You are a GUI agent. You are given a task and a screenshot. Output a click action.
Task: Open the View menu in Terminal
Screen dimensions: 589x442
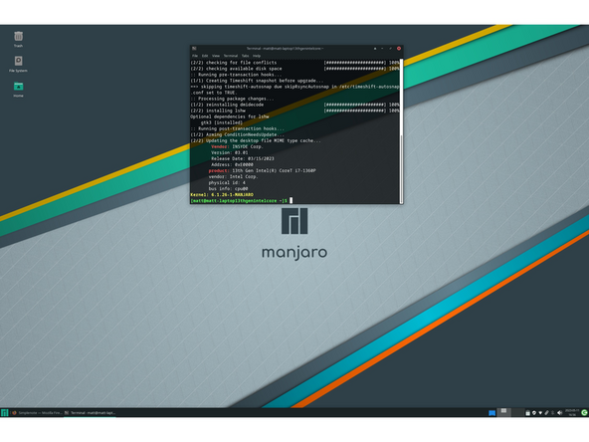216,56
